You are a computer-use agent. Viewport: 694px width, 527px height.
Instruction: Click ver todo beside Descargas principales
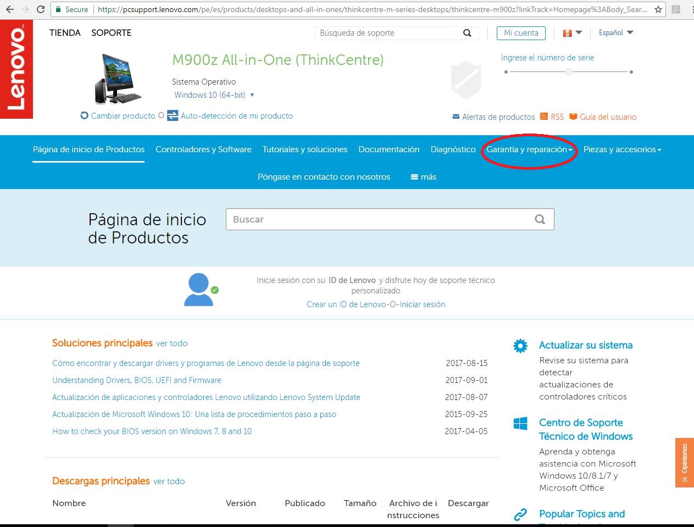point(169,481)
